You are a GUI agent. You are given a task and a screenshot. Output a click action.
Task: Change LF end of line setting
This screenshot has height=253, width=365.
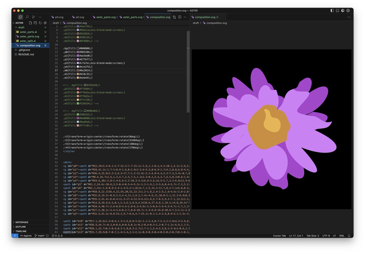coord(335,236)
